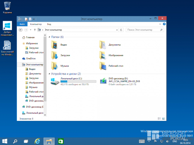Screen dimensions: 194x145
Task: Expand the address bar history dropdown
Action: coord(117,30)
